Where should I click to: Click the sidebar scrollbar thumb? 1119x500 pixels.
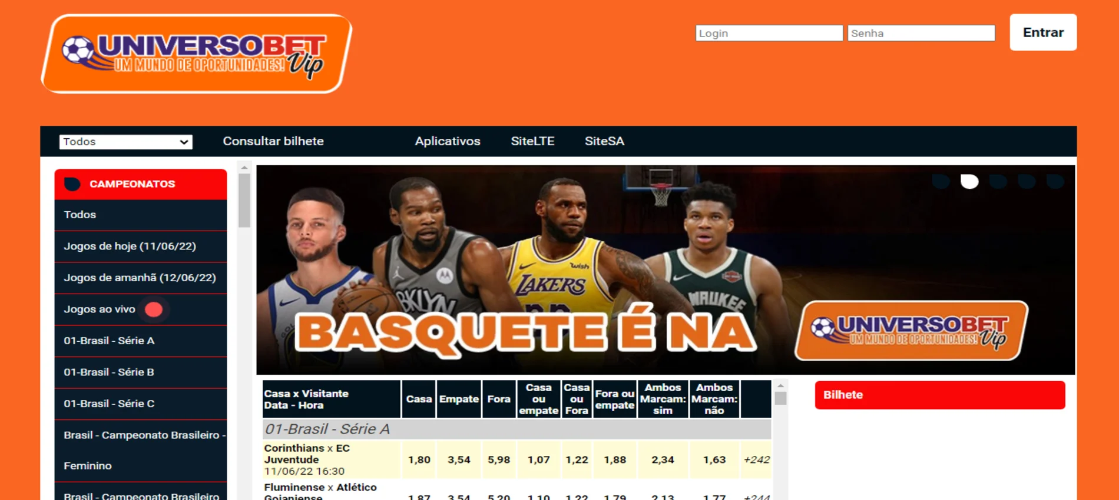coord(244,201)
